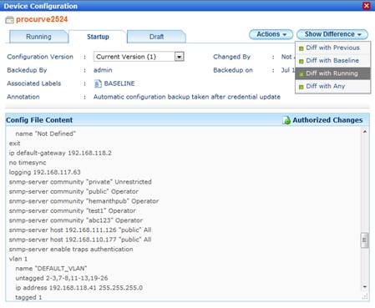Click the snmp-server community "public" Operator line
Image resolution: width=375 pixels, height=308 pixels.
(x=73, y=192)
